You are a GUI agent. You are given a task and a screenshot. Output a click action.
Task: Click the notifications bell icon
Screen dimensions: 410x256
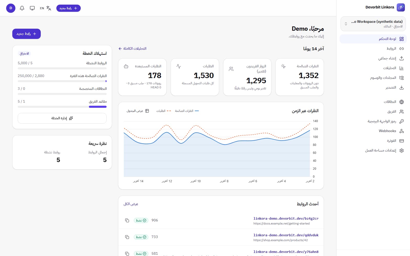(x=22, y=8)
